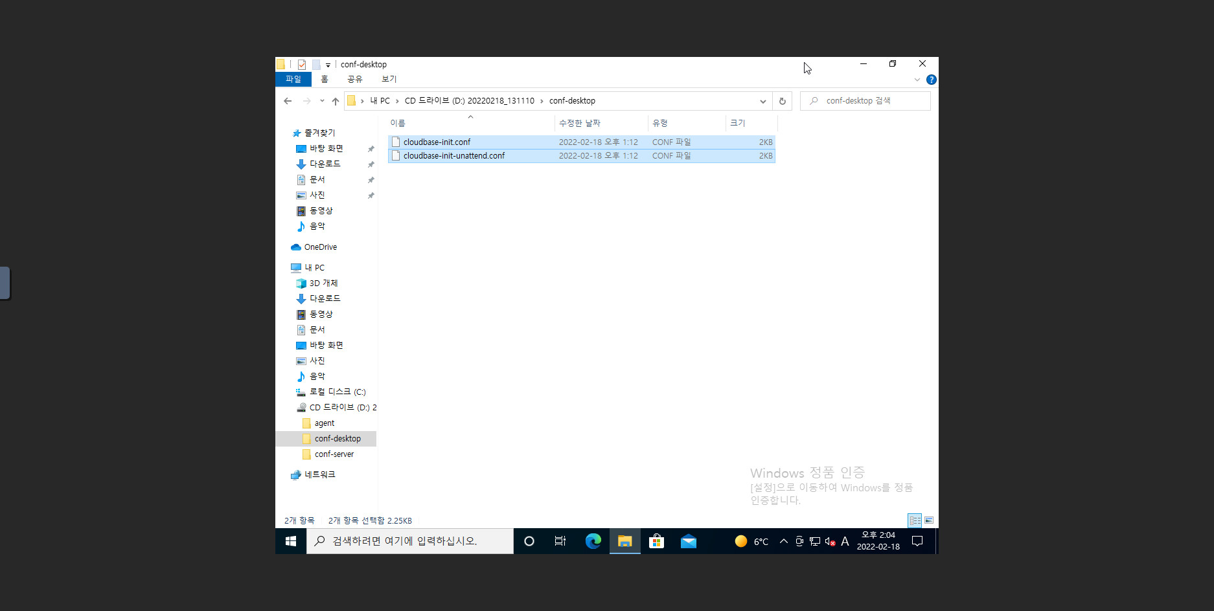Open the 홈 ribbon tab
The height and width of the screenshot is (611, 1214).
pyautogui.click(x=325, y=79)
